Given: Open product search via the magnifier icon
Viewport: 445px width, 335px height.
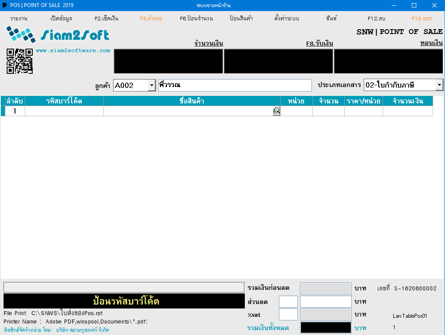Looking at the screenshot, I should click(x=277, y=111).
